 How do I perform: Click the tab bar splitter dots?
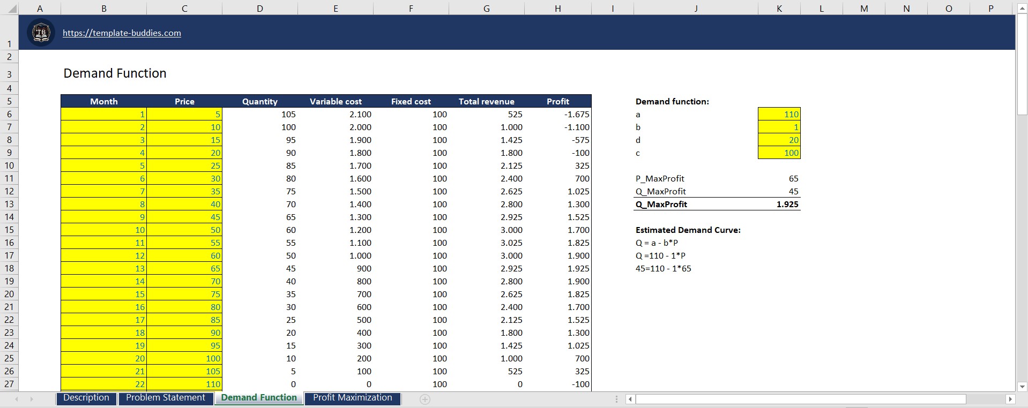pyautogui.click(x=616, y=399)
